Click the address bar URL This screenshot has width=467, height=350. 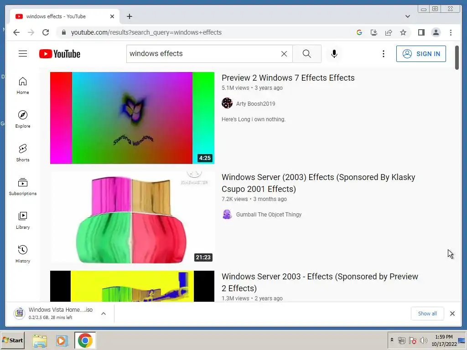pos(146,32)
